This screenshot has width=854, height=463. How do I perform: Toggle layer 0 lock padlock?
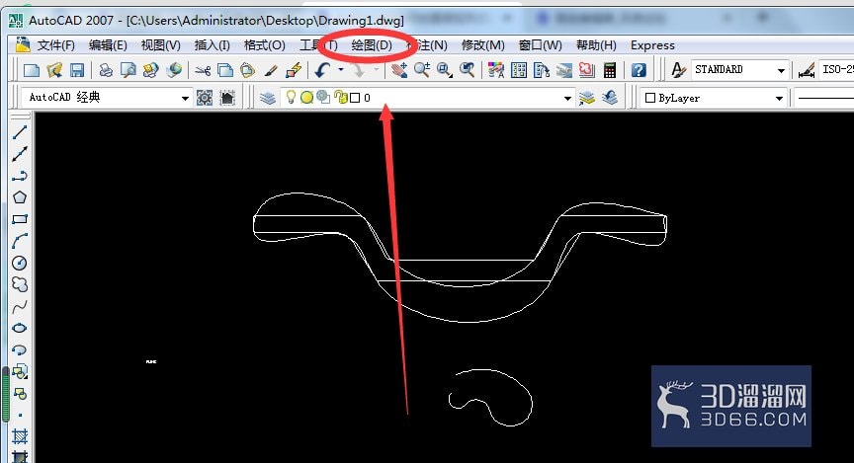click(340, 98)
